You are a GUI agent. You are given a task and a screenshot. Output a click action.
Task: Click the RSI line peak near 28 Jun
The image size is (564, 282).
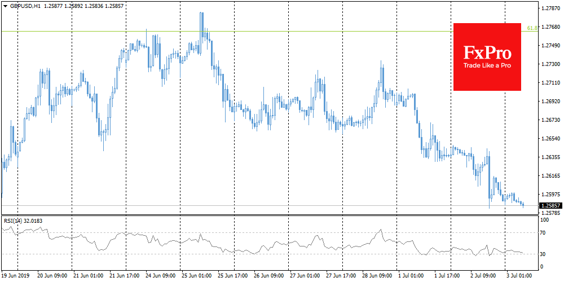pos(382,230)
